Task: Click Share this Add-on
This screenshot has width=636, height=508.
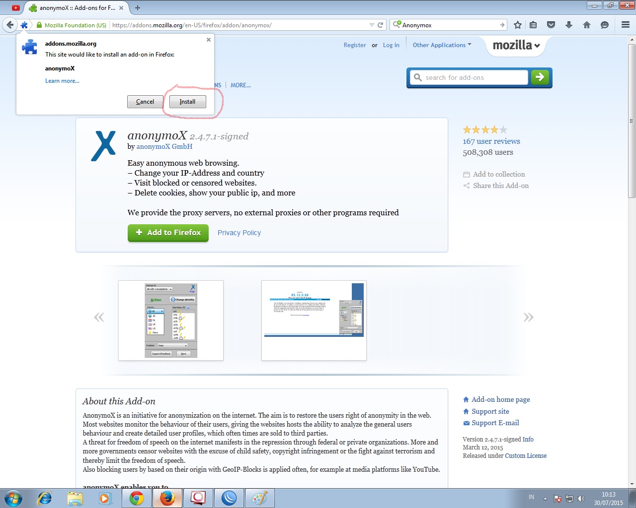Action: [496, 186]
